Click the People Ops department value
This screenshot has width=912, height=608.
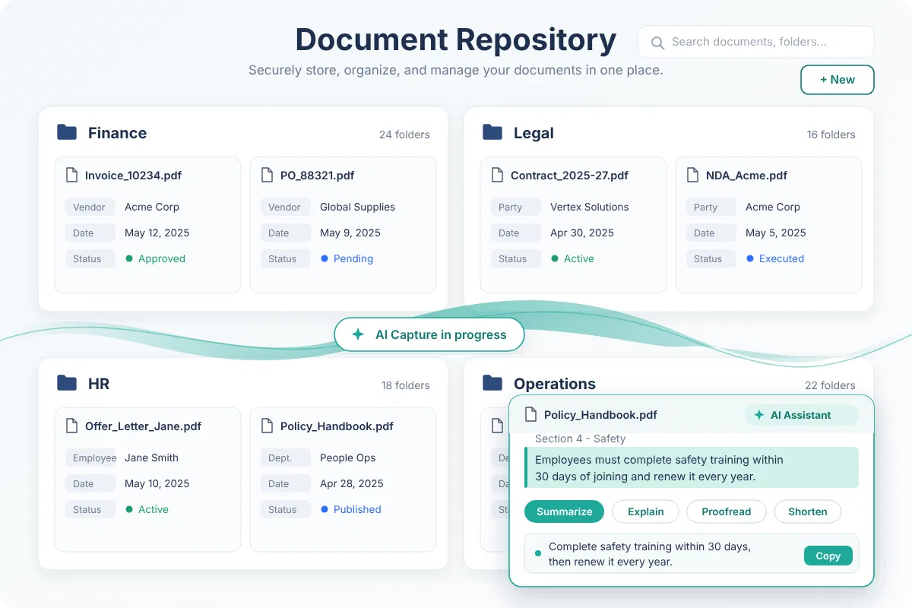(x=347, y=458)
